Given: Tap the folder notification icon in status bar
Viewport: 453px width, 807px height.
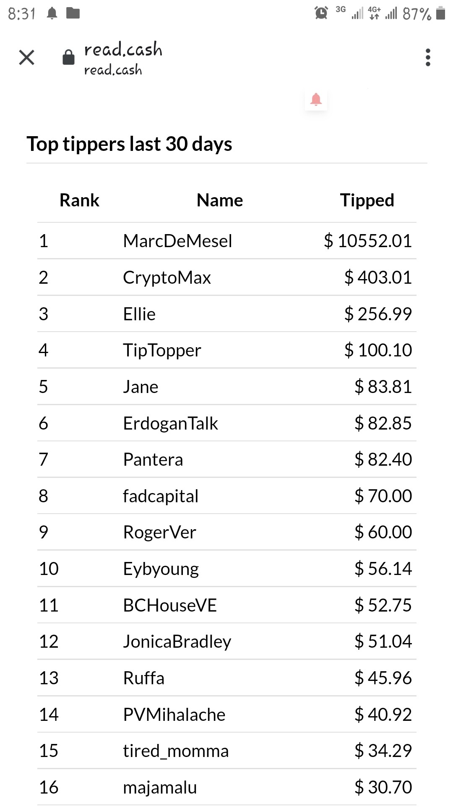Looking at the screenshot, I should click(73, 13).
